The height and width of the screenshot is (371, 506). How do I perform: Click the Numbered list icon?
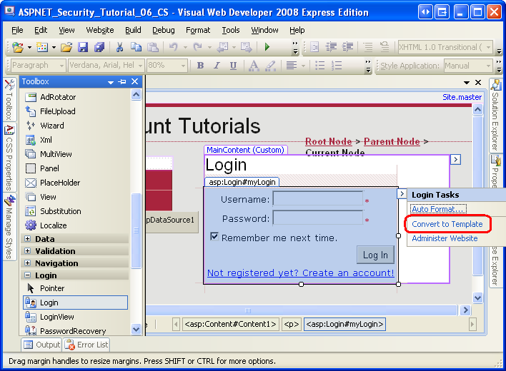point(337,66)
